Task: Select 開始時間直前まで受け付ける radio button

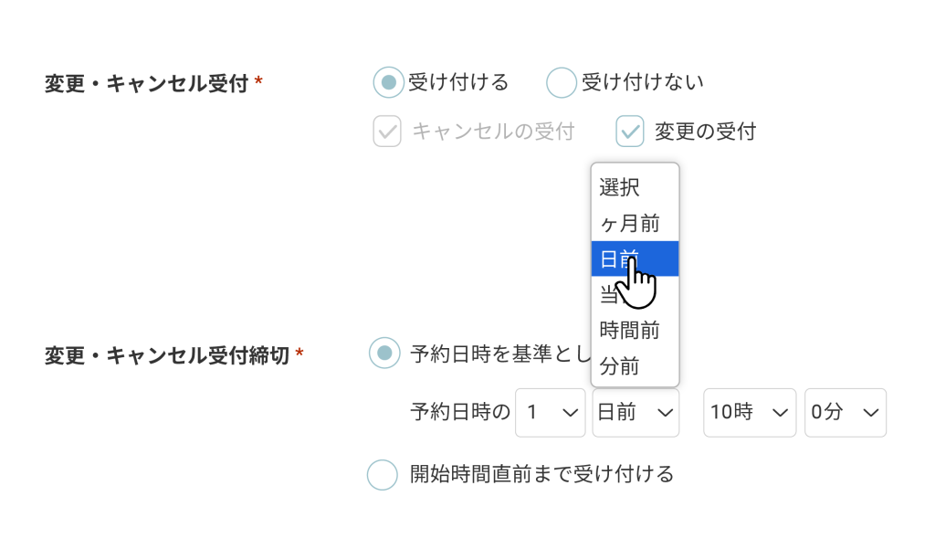Action: (383, 475)
